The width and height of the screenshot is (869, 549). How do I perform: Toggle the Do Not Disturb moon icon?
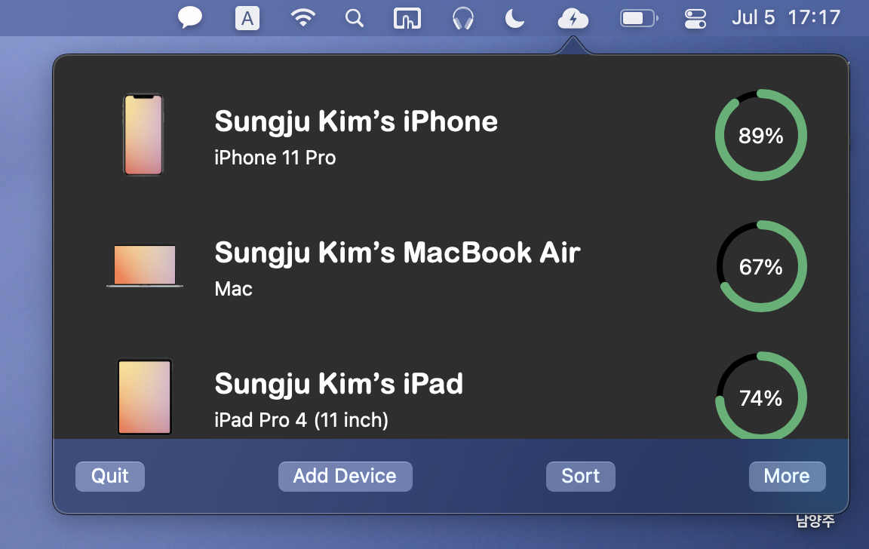click(x=514, y=18)
